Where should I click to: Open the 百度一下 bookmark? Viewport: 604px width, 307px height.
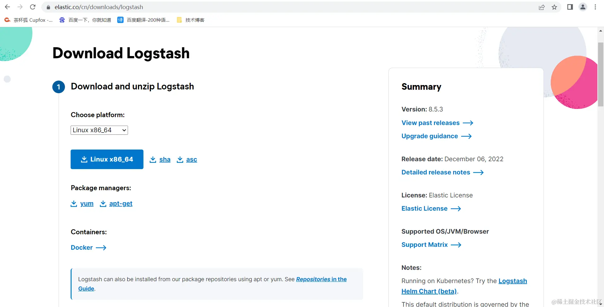[85, 20]
